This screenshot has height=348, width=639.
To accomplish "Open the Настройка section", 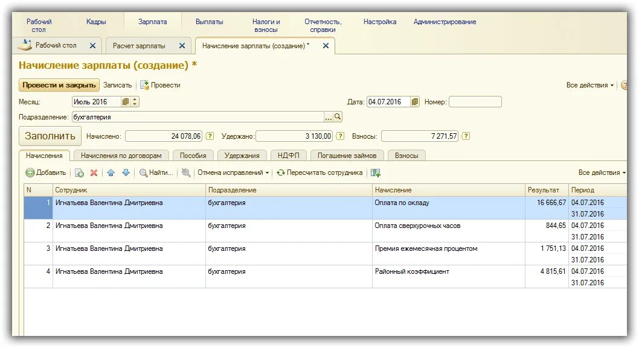I will pos(380,22).
